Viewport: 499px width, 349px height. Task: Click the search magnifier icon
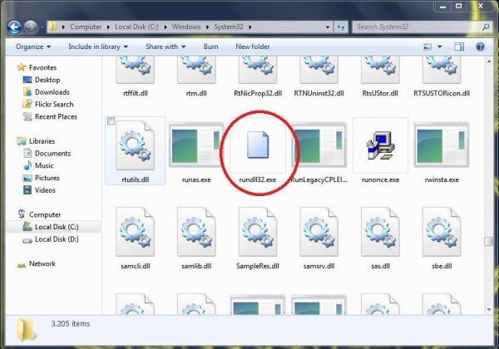[486, 27]
